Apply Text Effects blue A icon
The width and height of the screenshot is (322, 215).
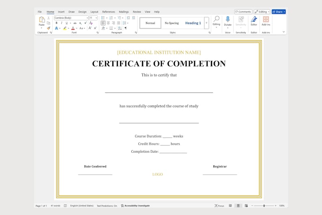pyautogui.click(x=56, y=28)
